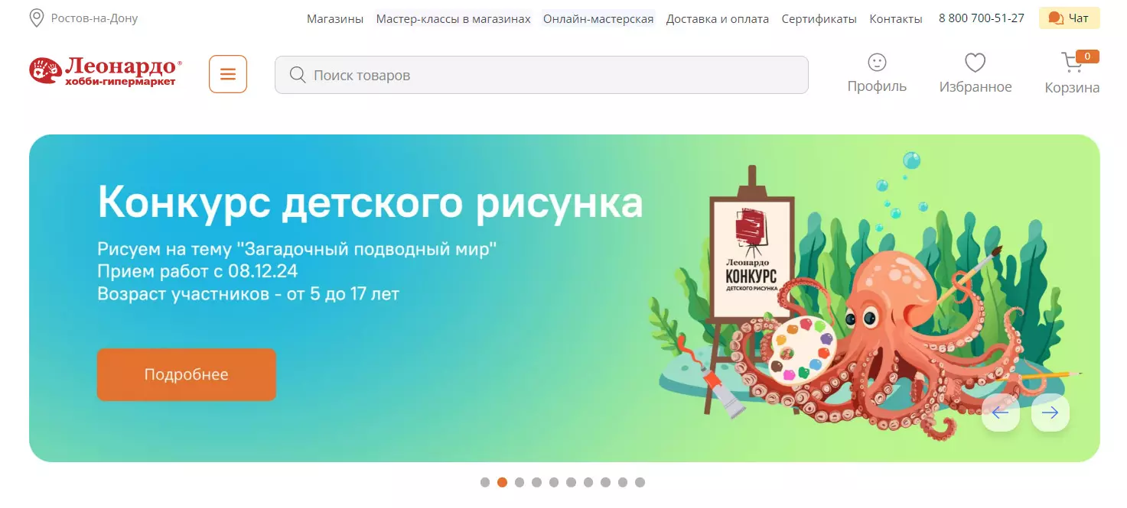Screen dimensions: 1127x508
Task: Focus the Поиск товаров search field
Action: (542, 75)
